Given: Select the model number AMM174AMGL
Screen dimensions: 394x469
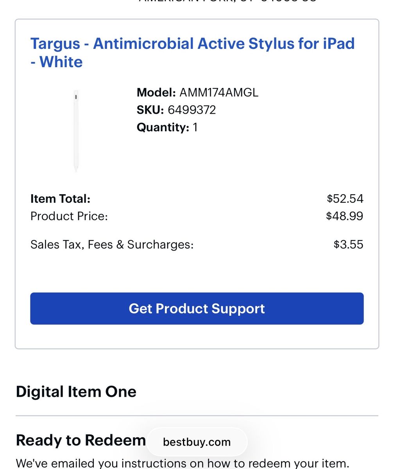Looking at the screenshot, I should pos(219,93).
